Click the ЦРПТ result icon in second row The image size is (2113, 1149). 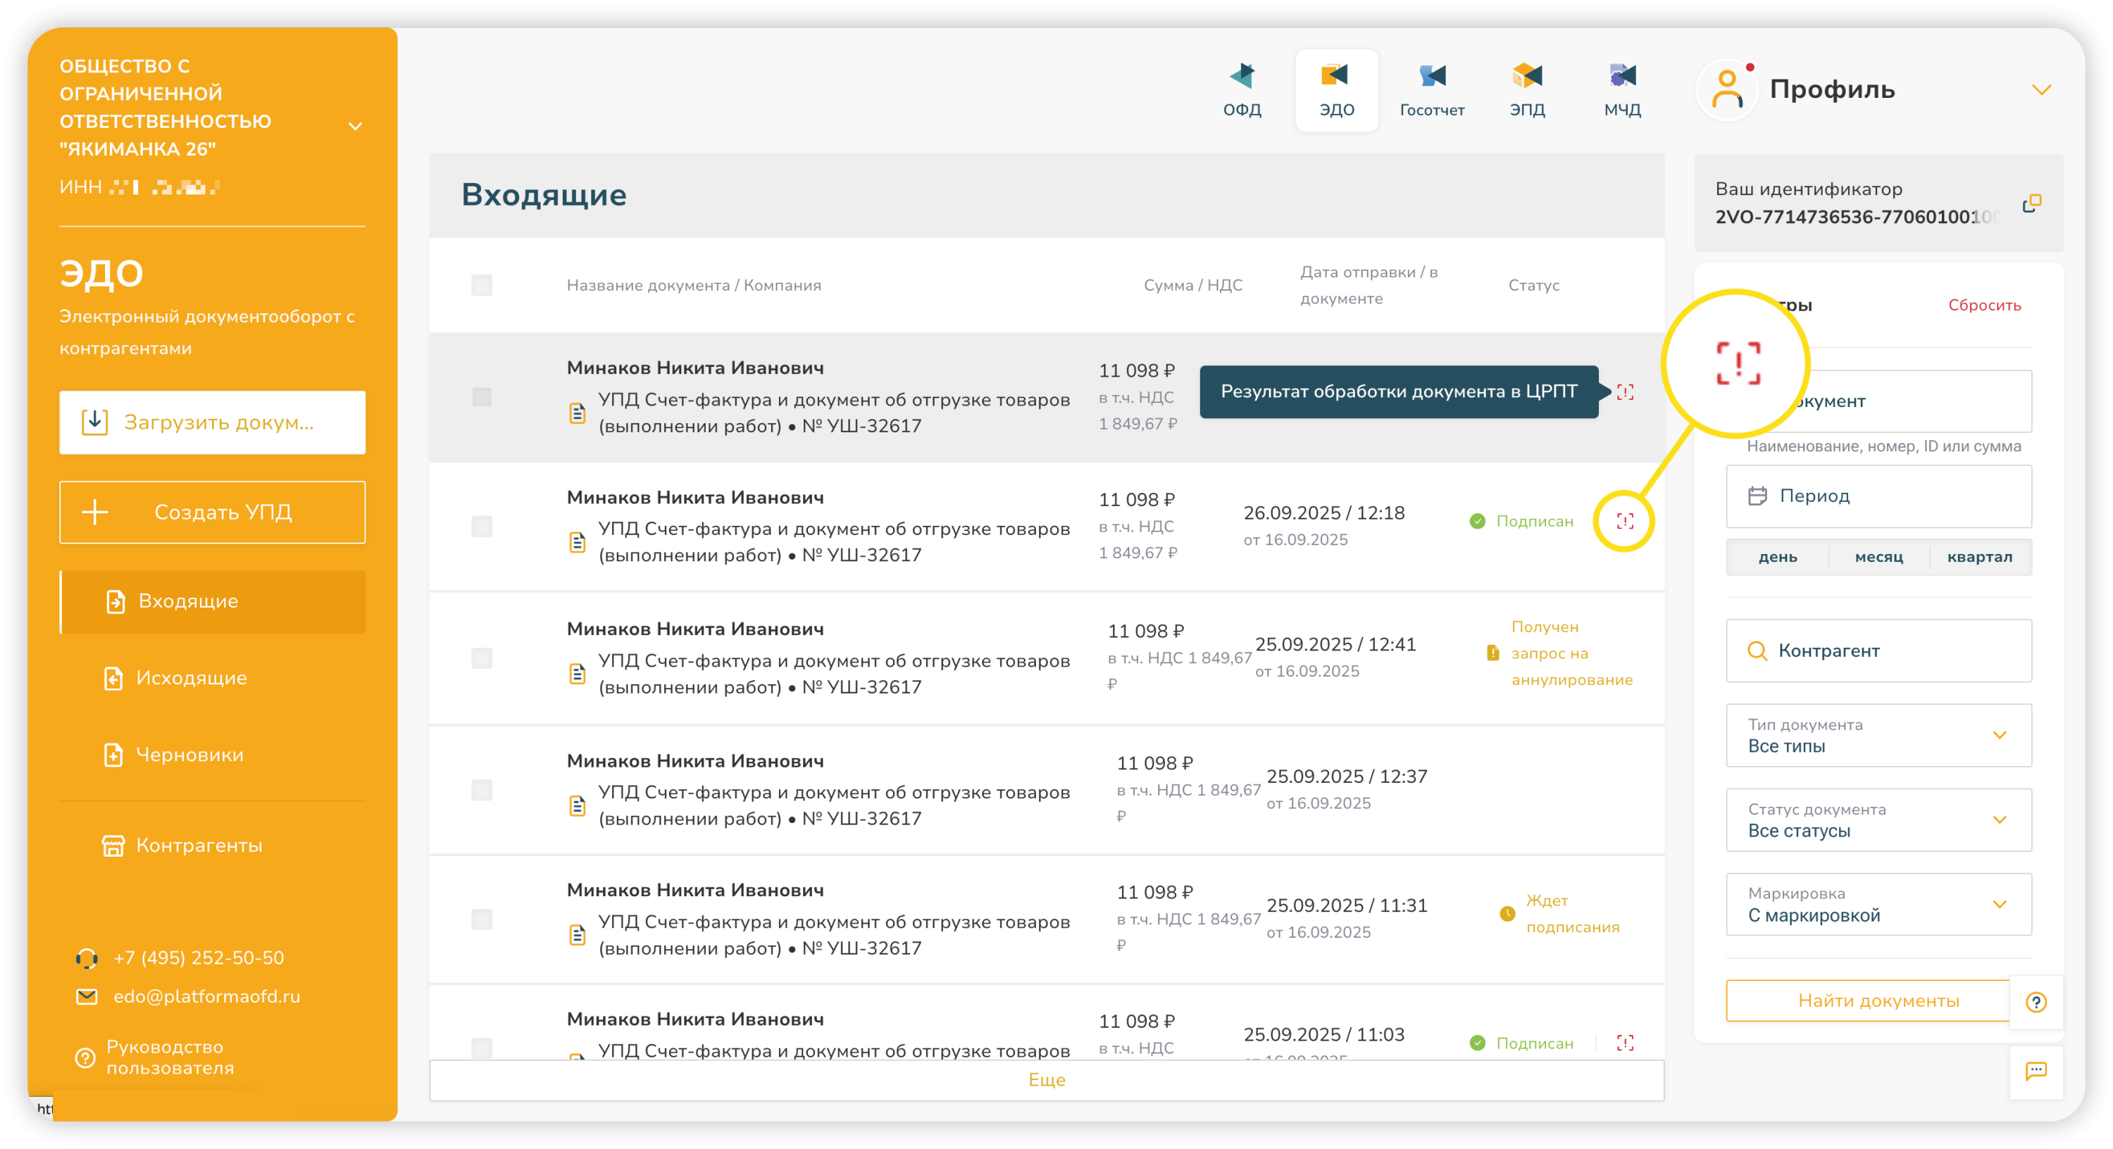tap(1624, 521)
